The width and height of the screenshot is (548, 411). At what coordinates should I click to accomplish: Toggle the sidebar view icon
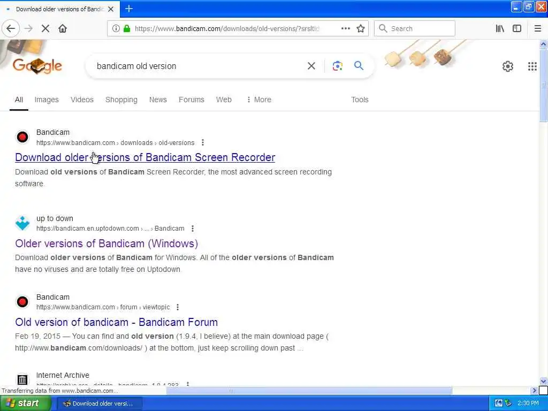517,29
